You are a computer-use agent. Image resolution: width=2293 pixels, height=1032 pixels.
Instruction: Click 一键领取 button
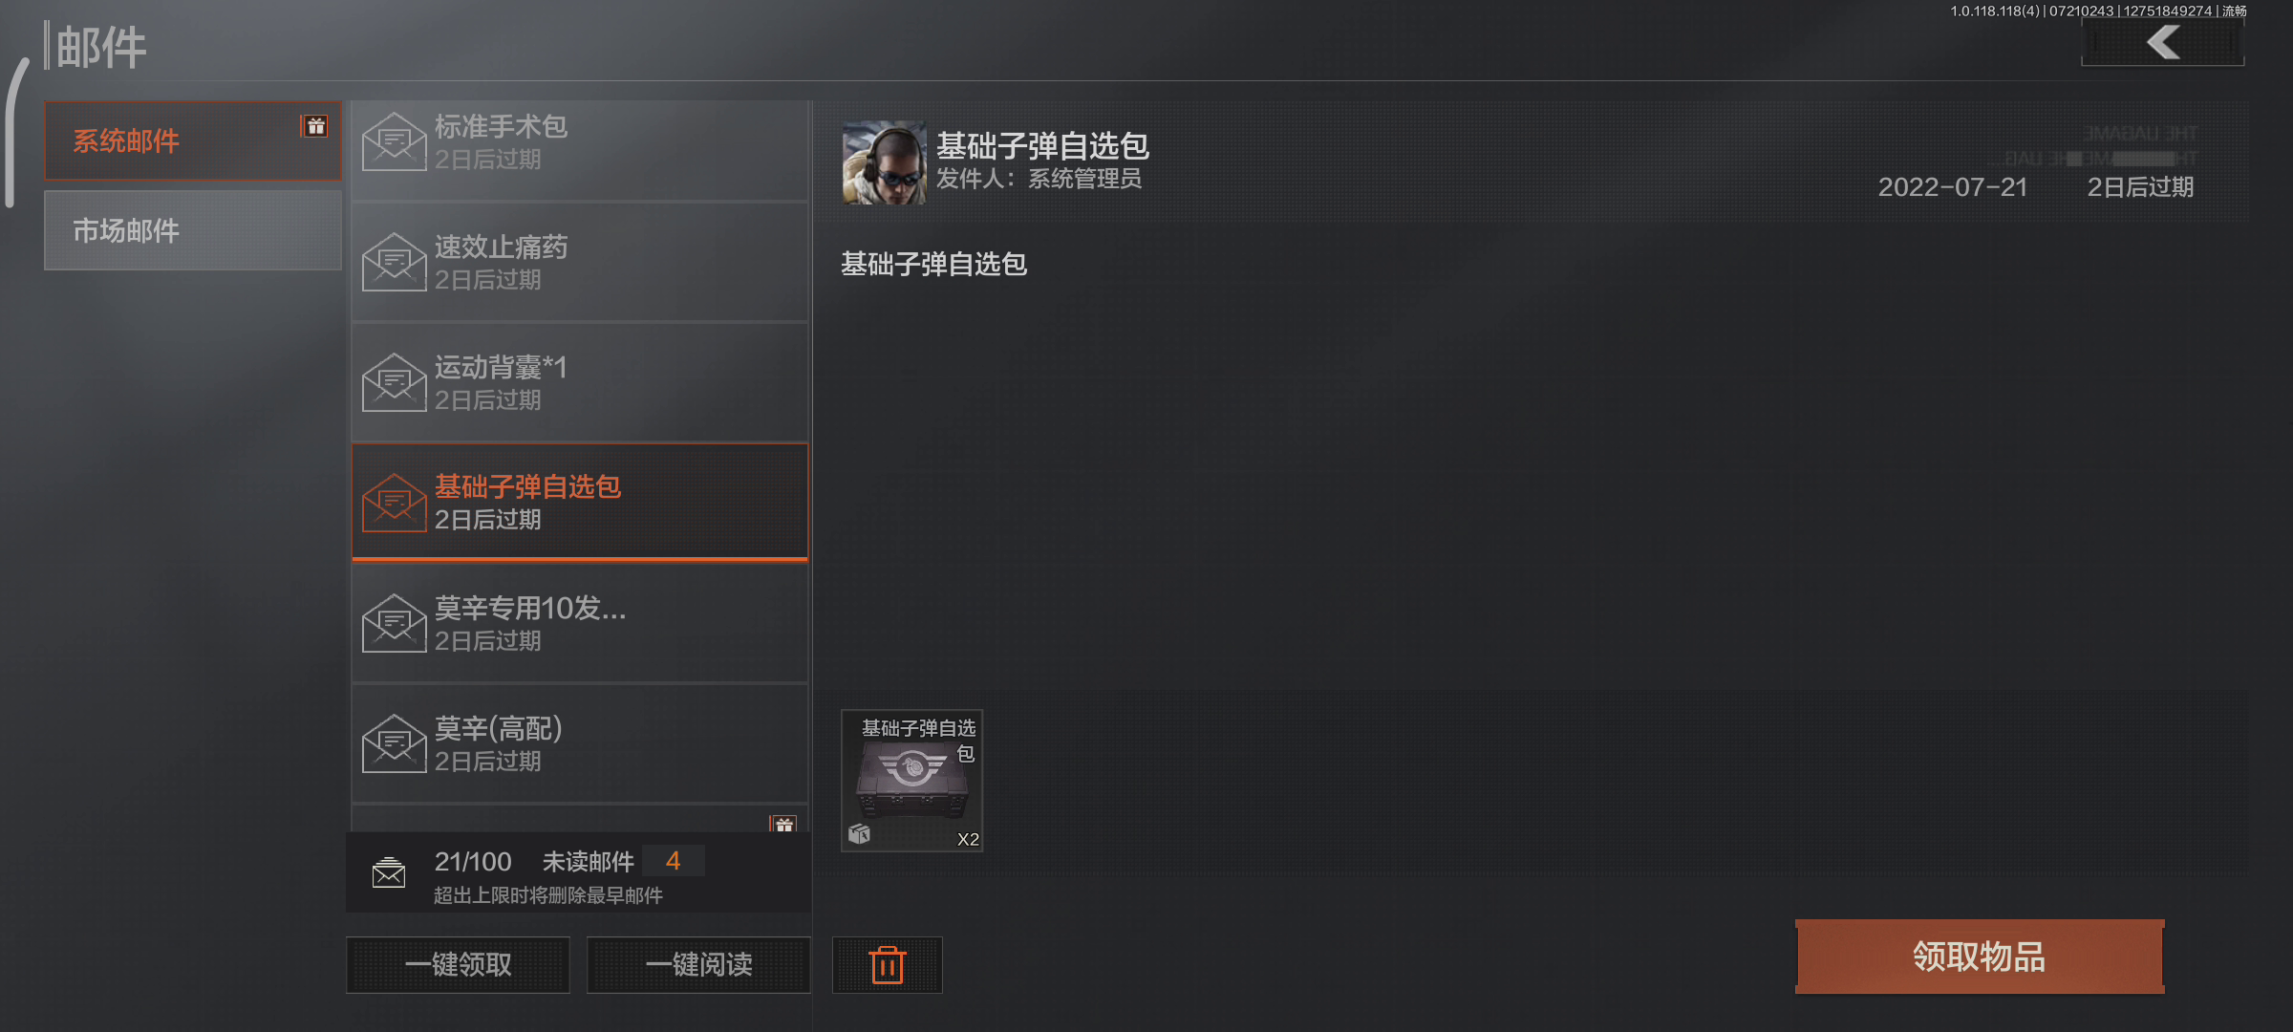pos(458,965)
